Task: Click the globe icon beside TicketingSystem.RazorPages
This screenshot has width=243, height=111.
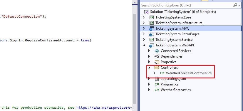Action: (x=151, y=34)
